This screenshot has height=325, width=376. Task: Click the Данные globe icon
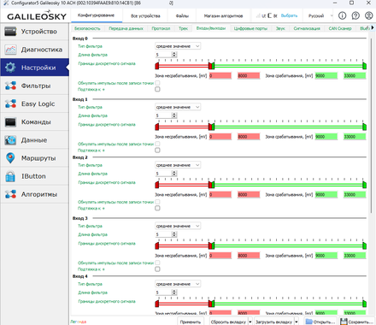[x=10, y=140]
